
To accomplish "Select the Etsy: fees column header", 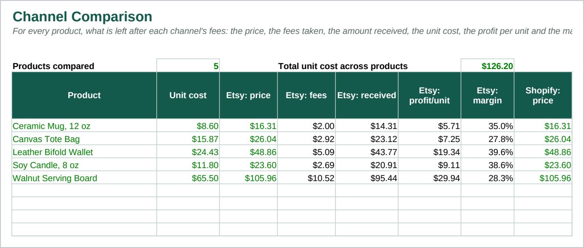I will 306,95.
